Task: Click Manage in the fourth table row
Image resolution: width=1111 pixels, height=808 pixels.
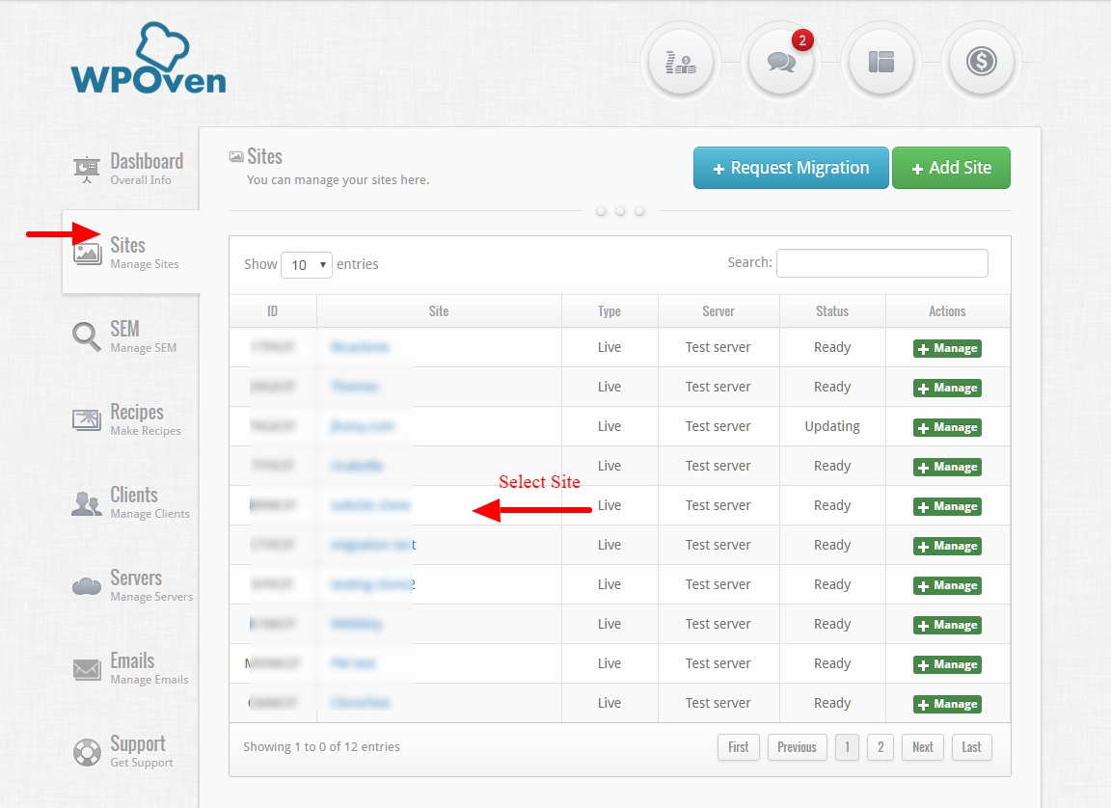Action: click(947, 468)
